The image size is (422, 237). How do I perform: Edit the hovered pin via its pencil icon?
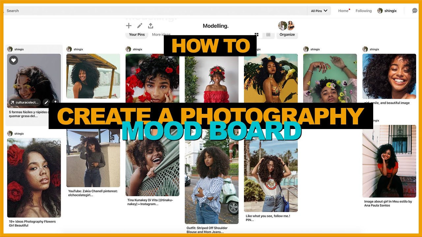point(46,102)
